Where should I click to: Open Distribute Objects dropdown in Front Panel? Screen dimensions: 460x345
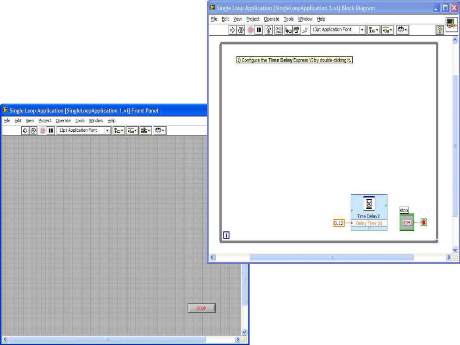[132, 130]
